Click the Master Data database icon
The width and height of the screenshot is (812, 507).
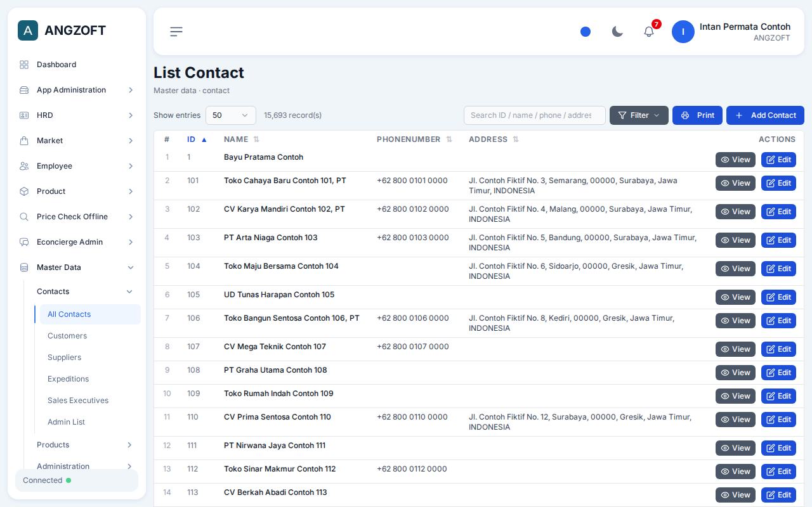click(24, 267)
